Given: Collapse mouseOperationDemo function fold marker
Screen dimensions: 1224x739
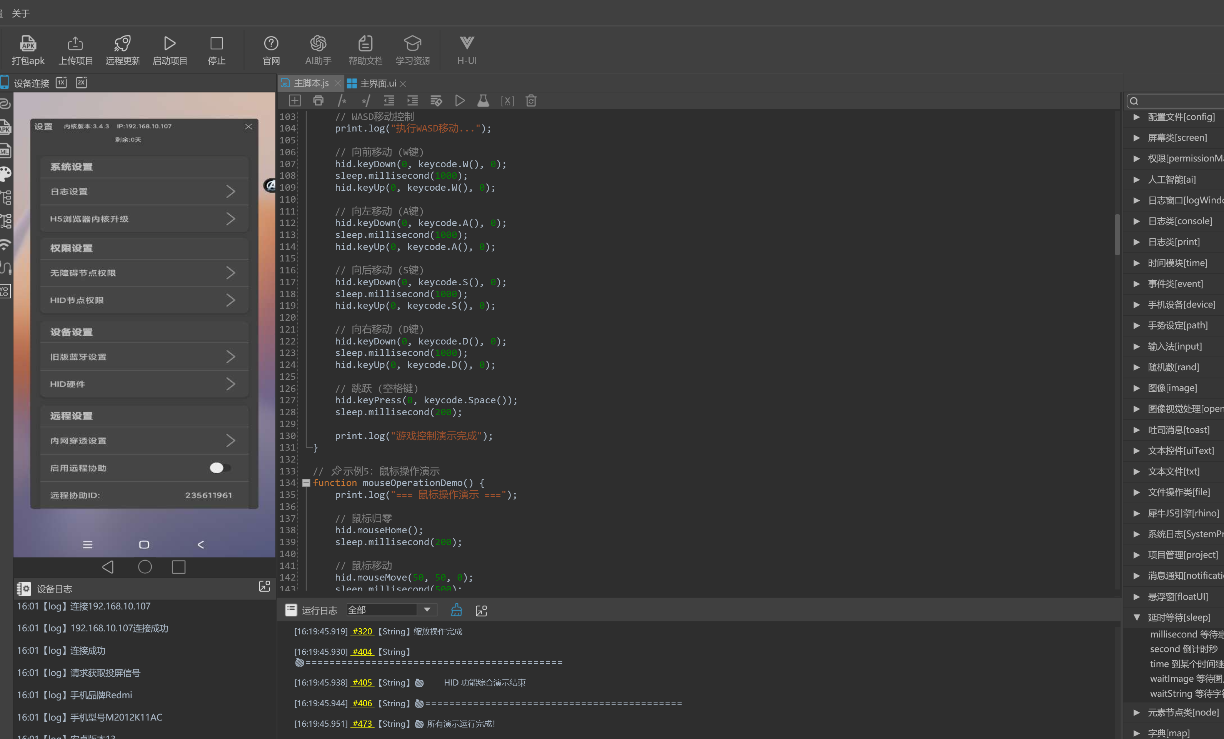Looking at the screenshot, I should pos(306,483).
